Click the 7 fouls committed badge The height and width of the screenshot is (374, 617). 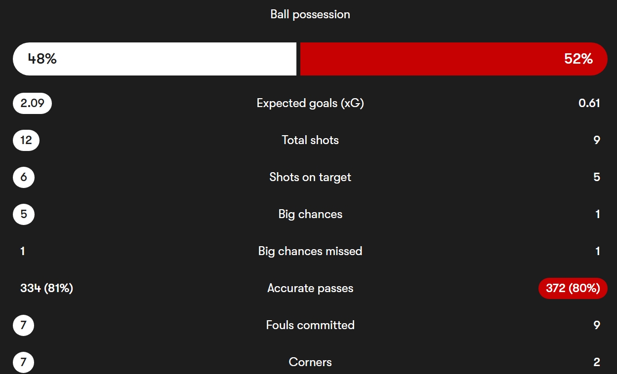[24, 325]
